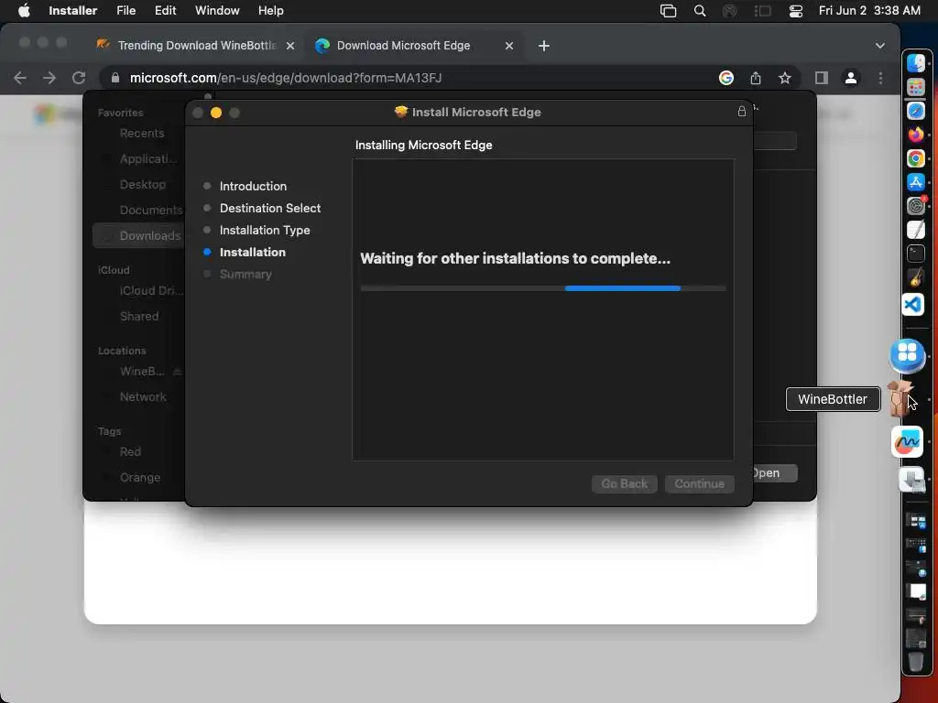This screenshot has width=938, height=703.
Task: Switch to Trending Download WineBottler tab
Action: click(x=196, y=46)
